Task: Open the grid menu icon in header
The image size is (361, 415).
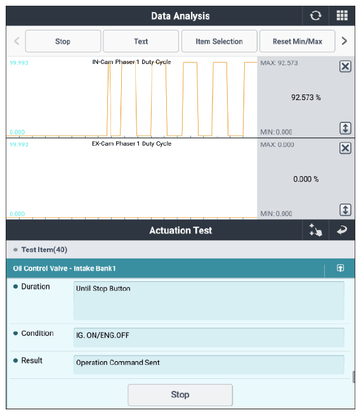Action: click(342, 16)
